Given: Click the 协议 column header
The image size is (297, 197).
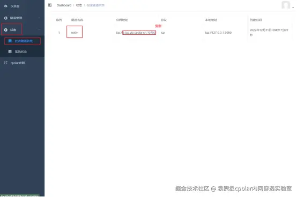Looking at the screenshot, I should click(x=164, y=20).
